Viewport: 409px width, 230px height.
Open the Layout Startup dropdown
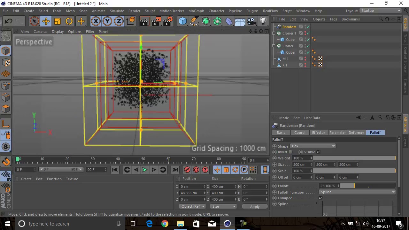[380, 11]
